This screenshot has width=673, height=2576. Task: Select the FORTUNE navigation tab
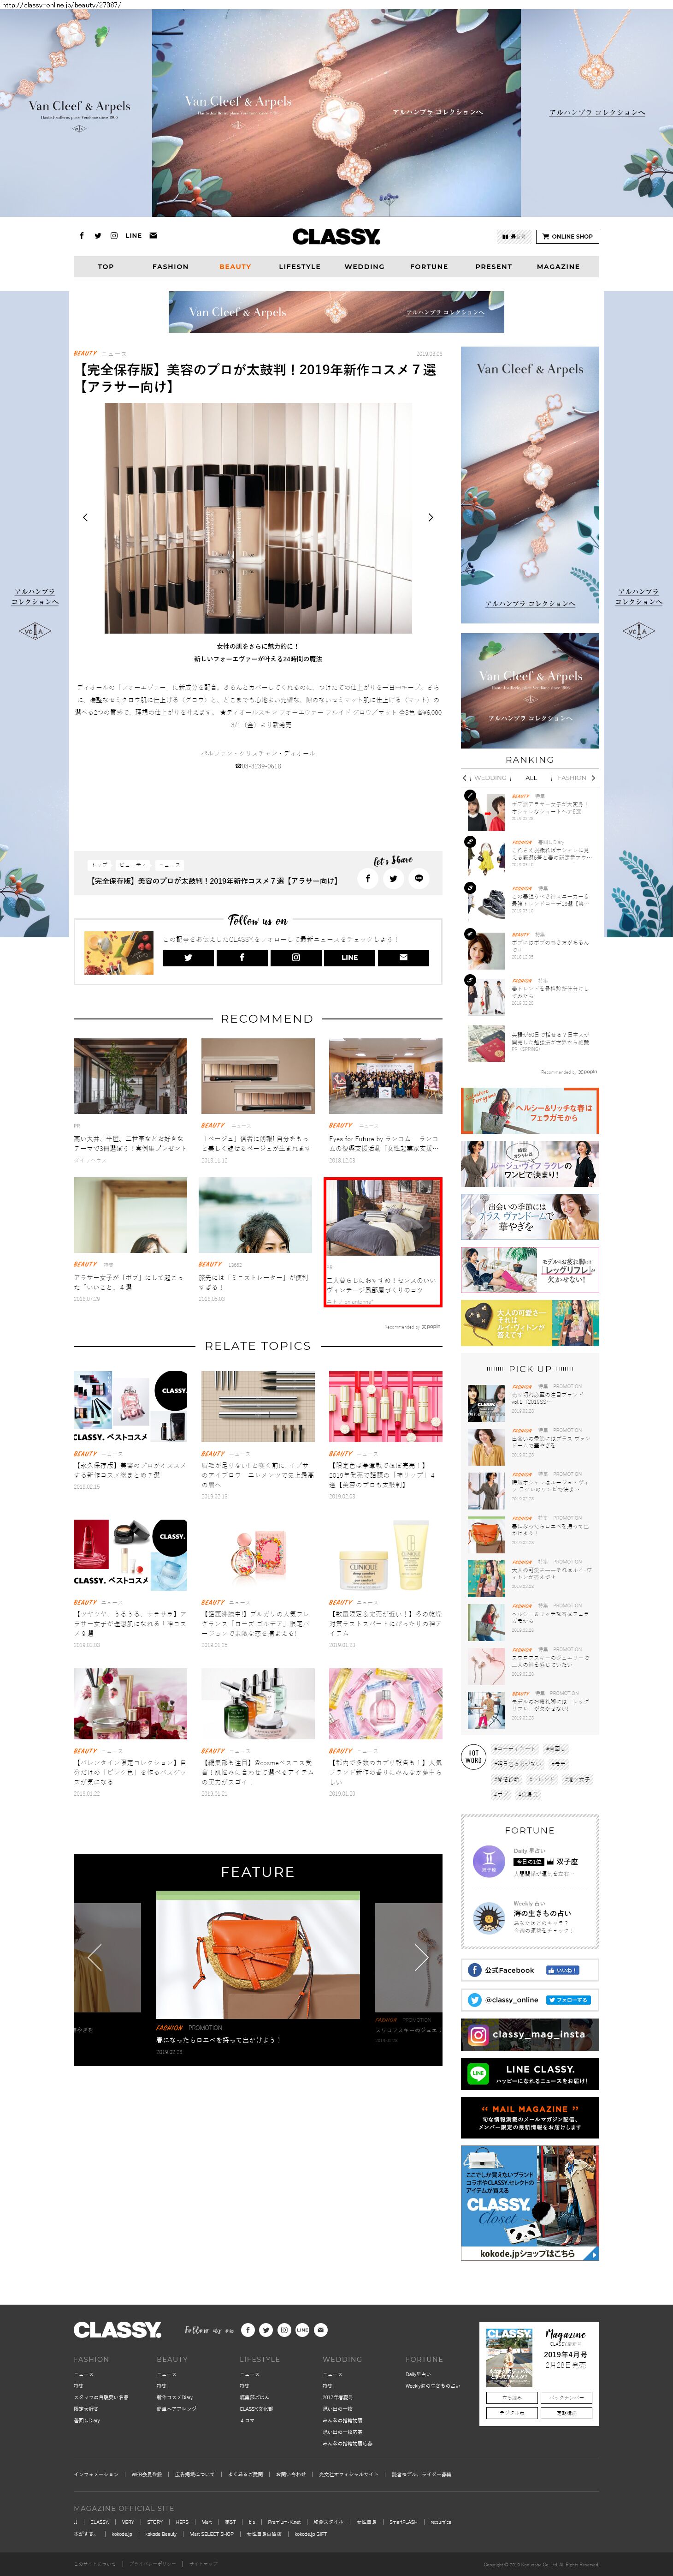[x=429, y=267]
